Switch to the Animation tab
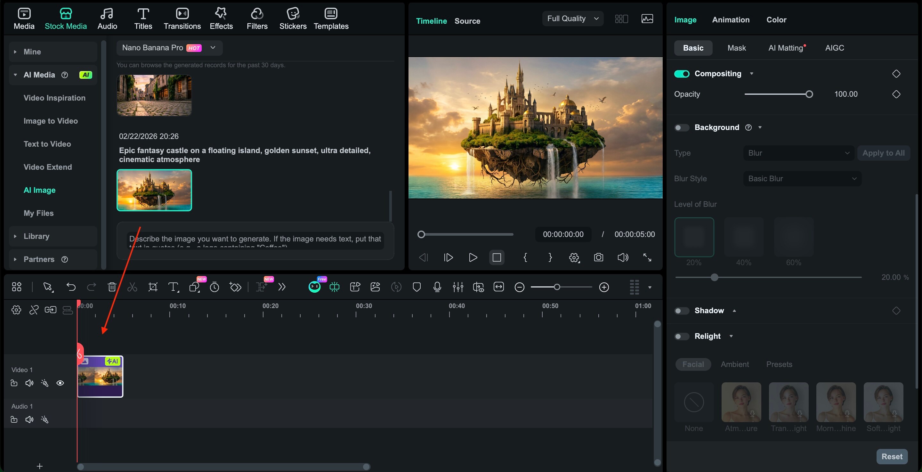This screenshot has height=472, width=922. click(x=731, y=20)
